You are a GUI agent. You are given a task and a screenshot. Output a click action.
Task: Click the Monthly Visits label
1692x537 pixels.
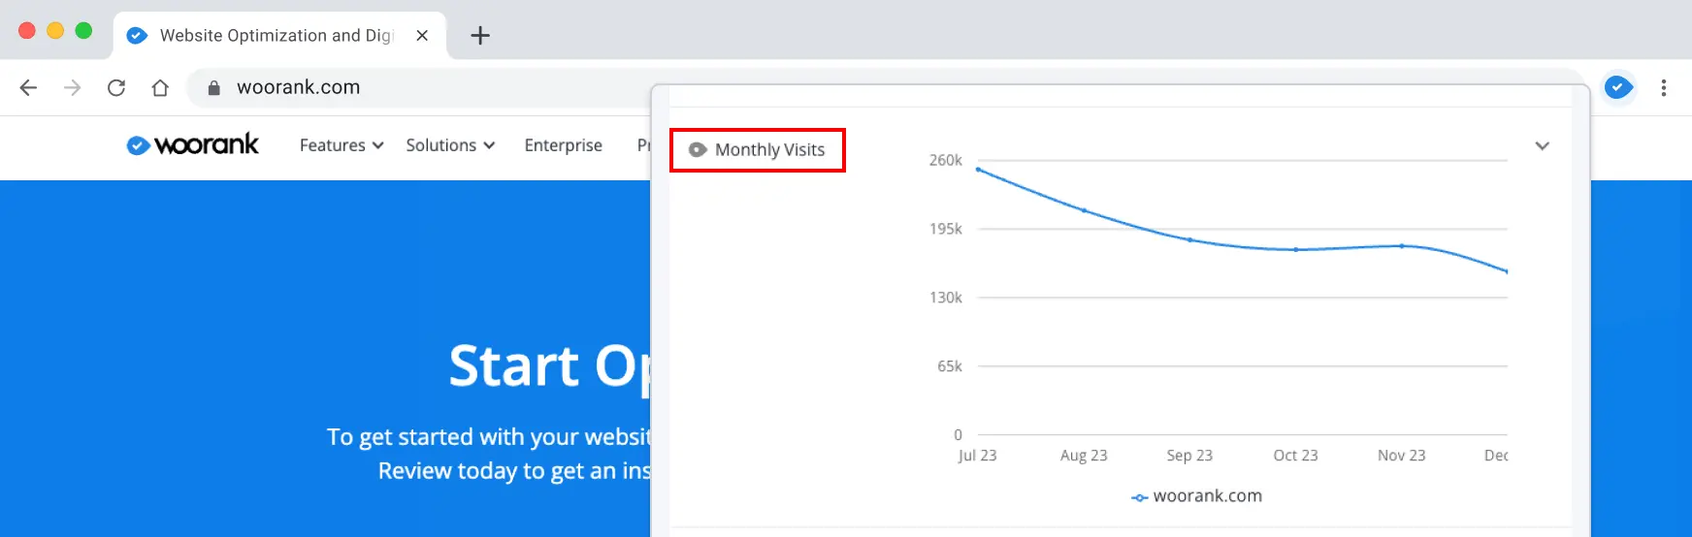point(769,150)
